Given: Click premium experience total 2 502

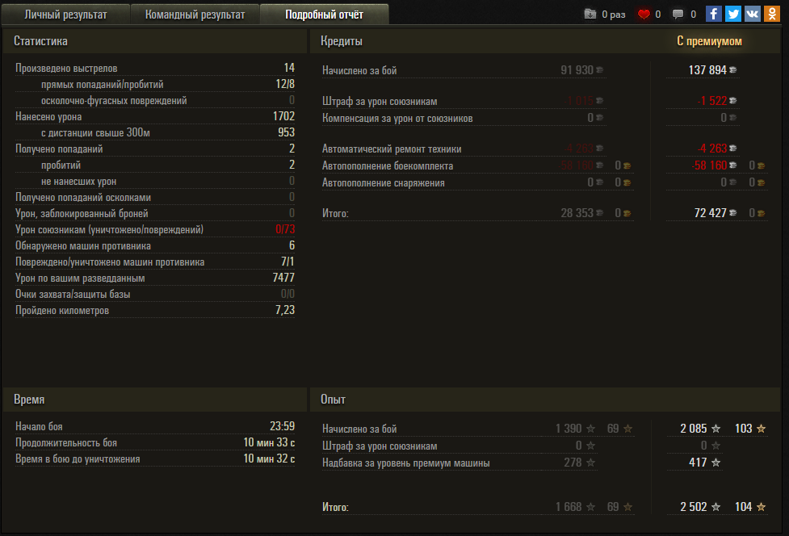Looking at the screenshot, I should point(694,507).
